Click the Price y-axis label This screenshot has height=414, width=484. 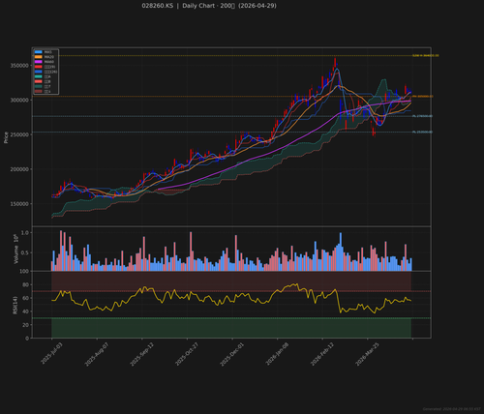(x=6, y=137)
